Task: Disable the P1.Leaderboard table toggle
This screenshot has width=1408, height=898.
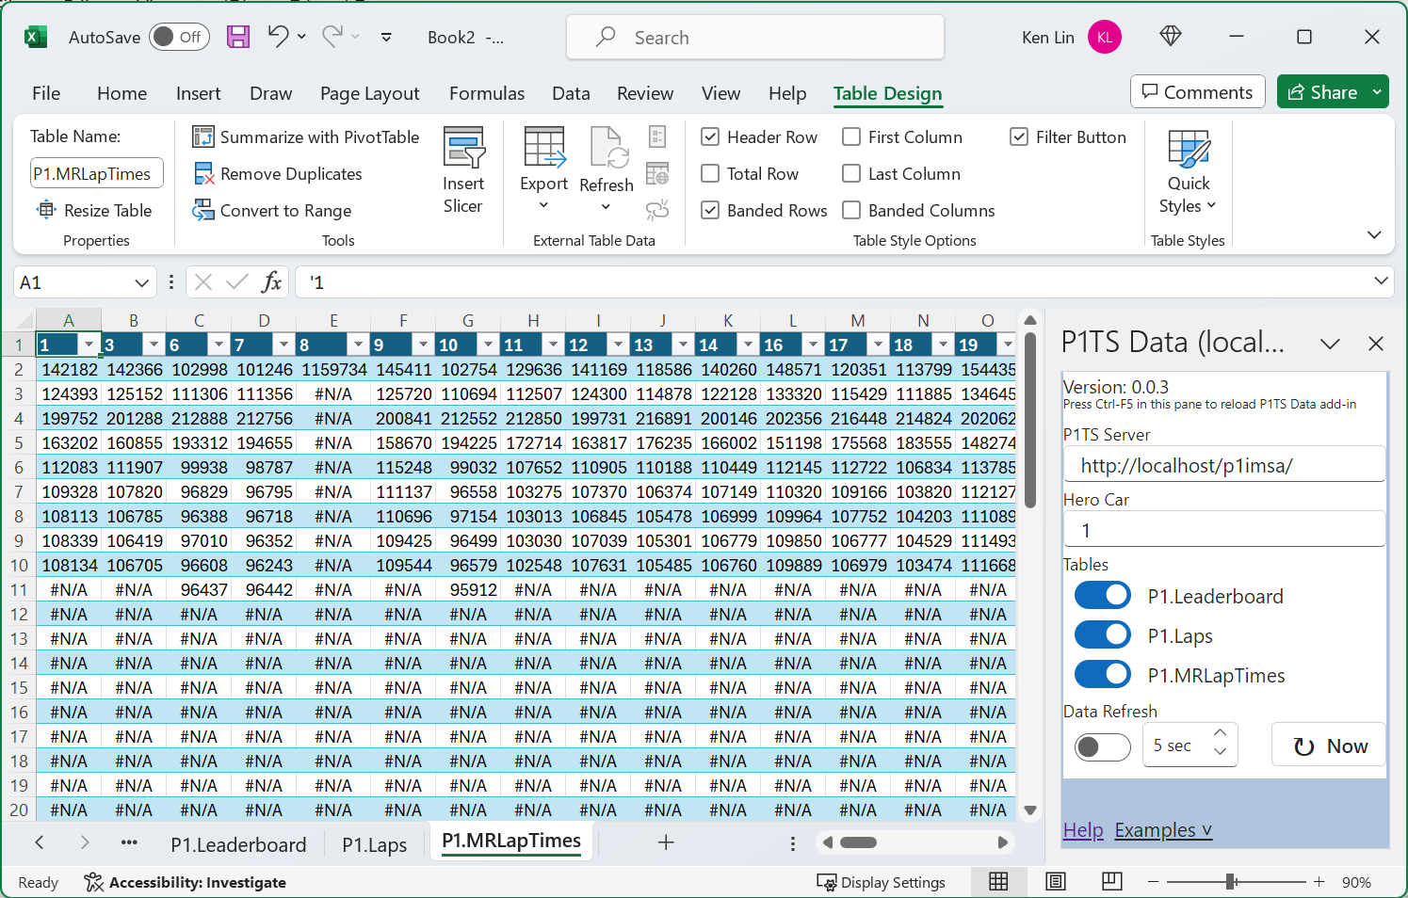Action: (1103, 595)
